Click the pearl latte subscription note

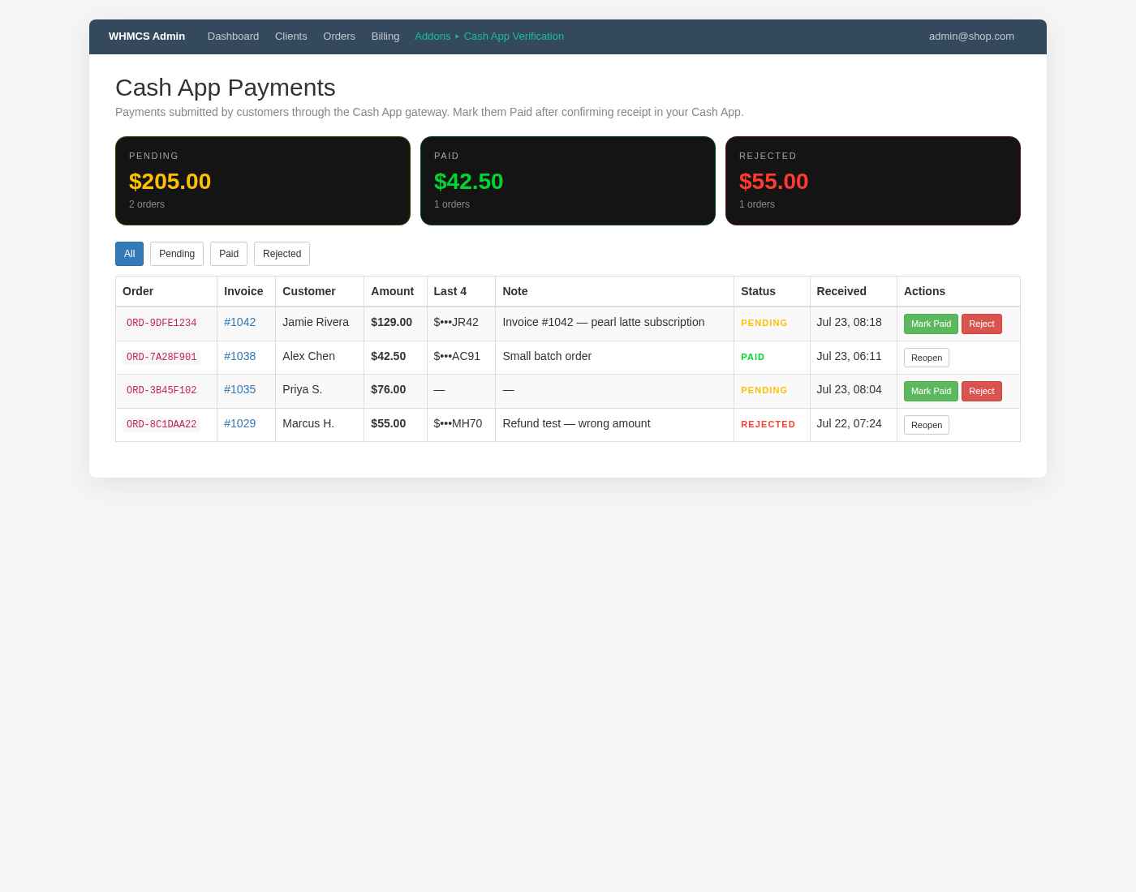coord(603,322)
